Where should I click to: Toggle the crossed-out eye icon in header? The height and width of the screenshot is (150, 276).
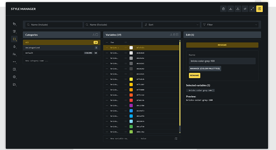pos(245,9)
